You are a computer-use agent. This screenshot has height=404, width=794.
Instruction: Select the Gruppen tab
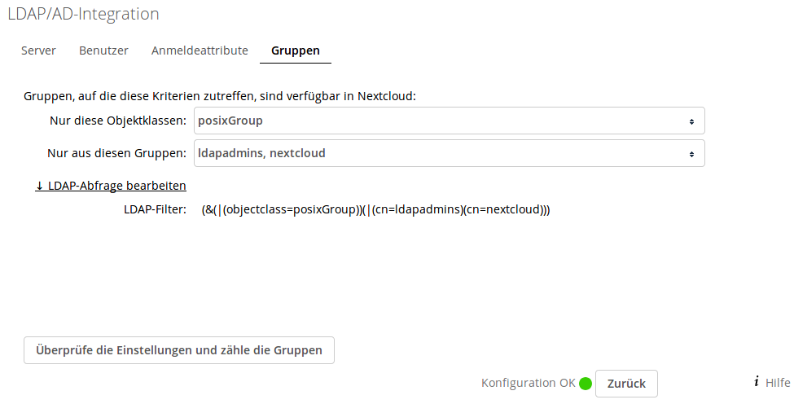coord(295,50)
